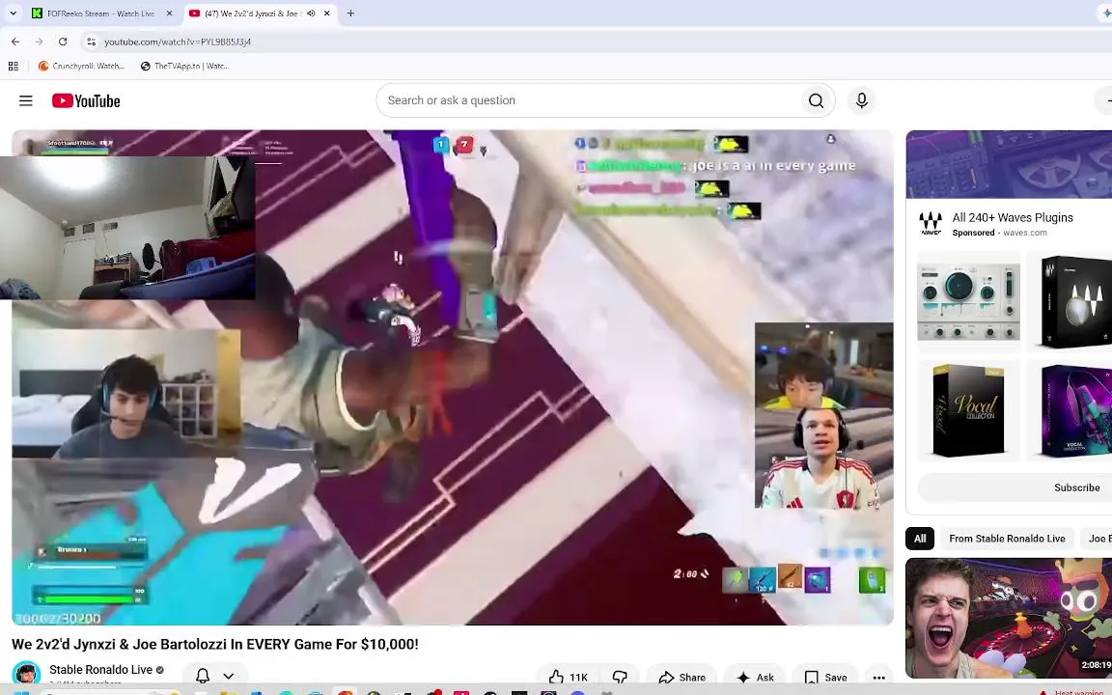This screenshot has width=1112, height=695.
Task: Click the waves.com sponsored link
Action: pyautogui.click(x=1025, y=233)
